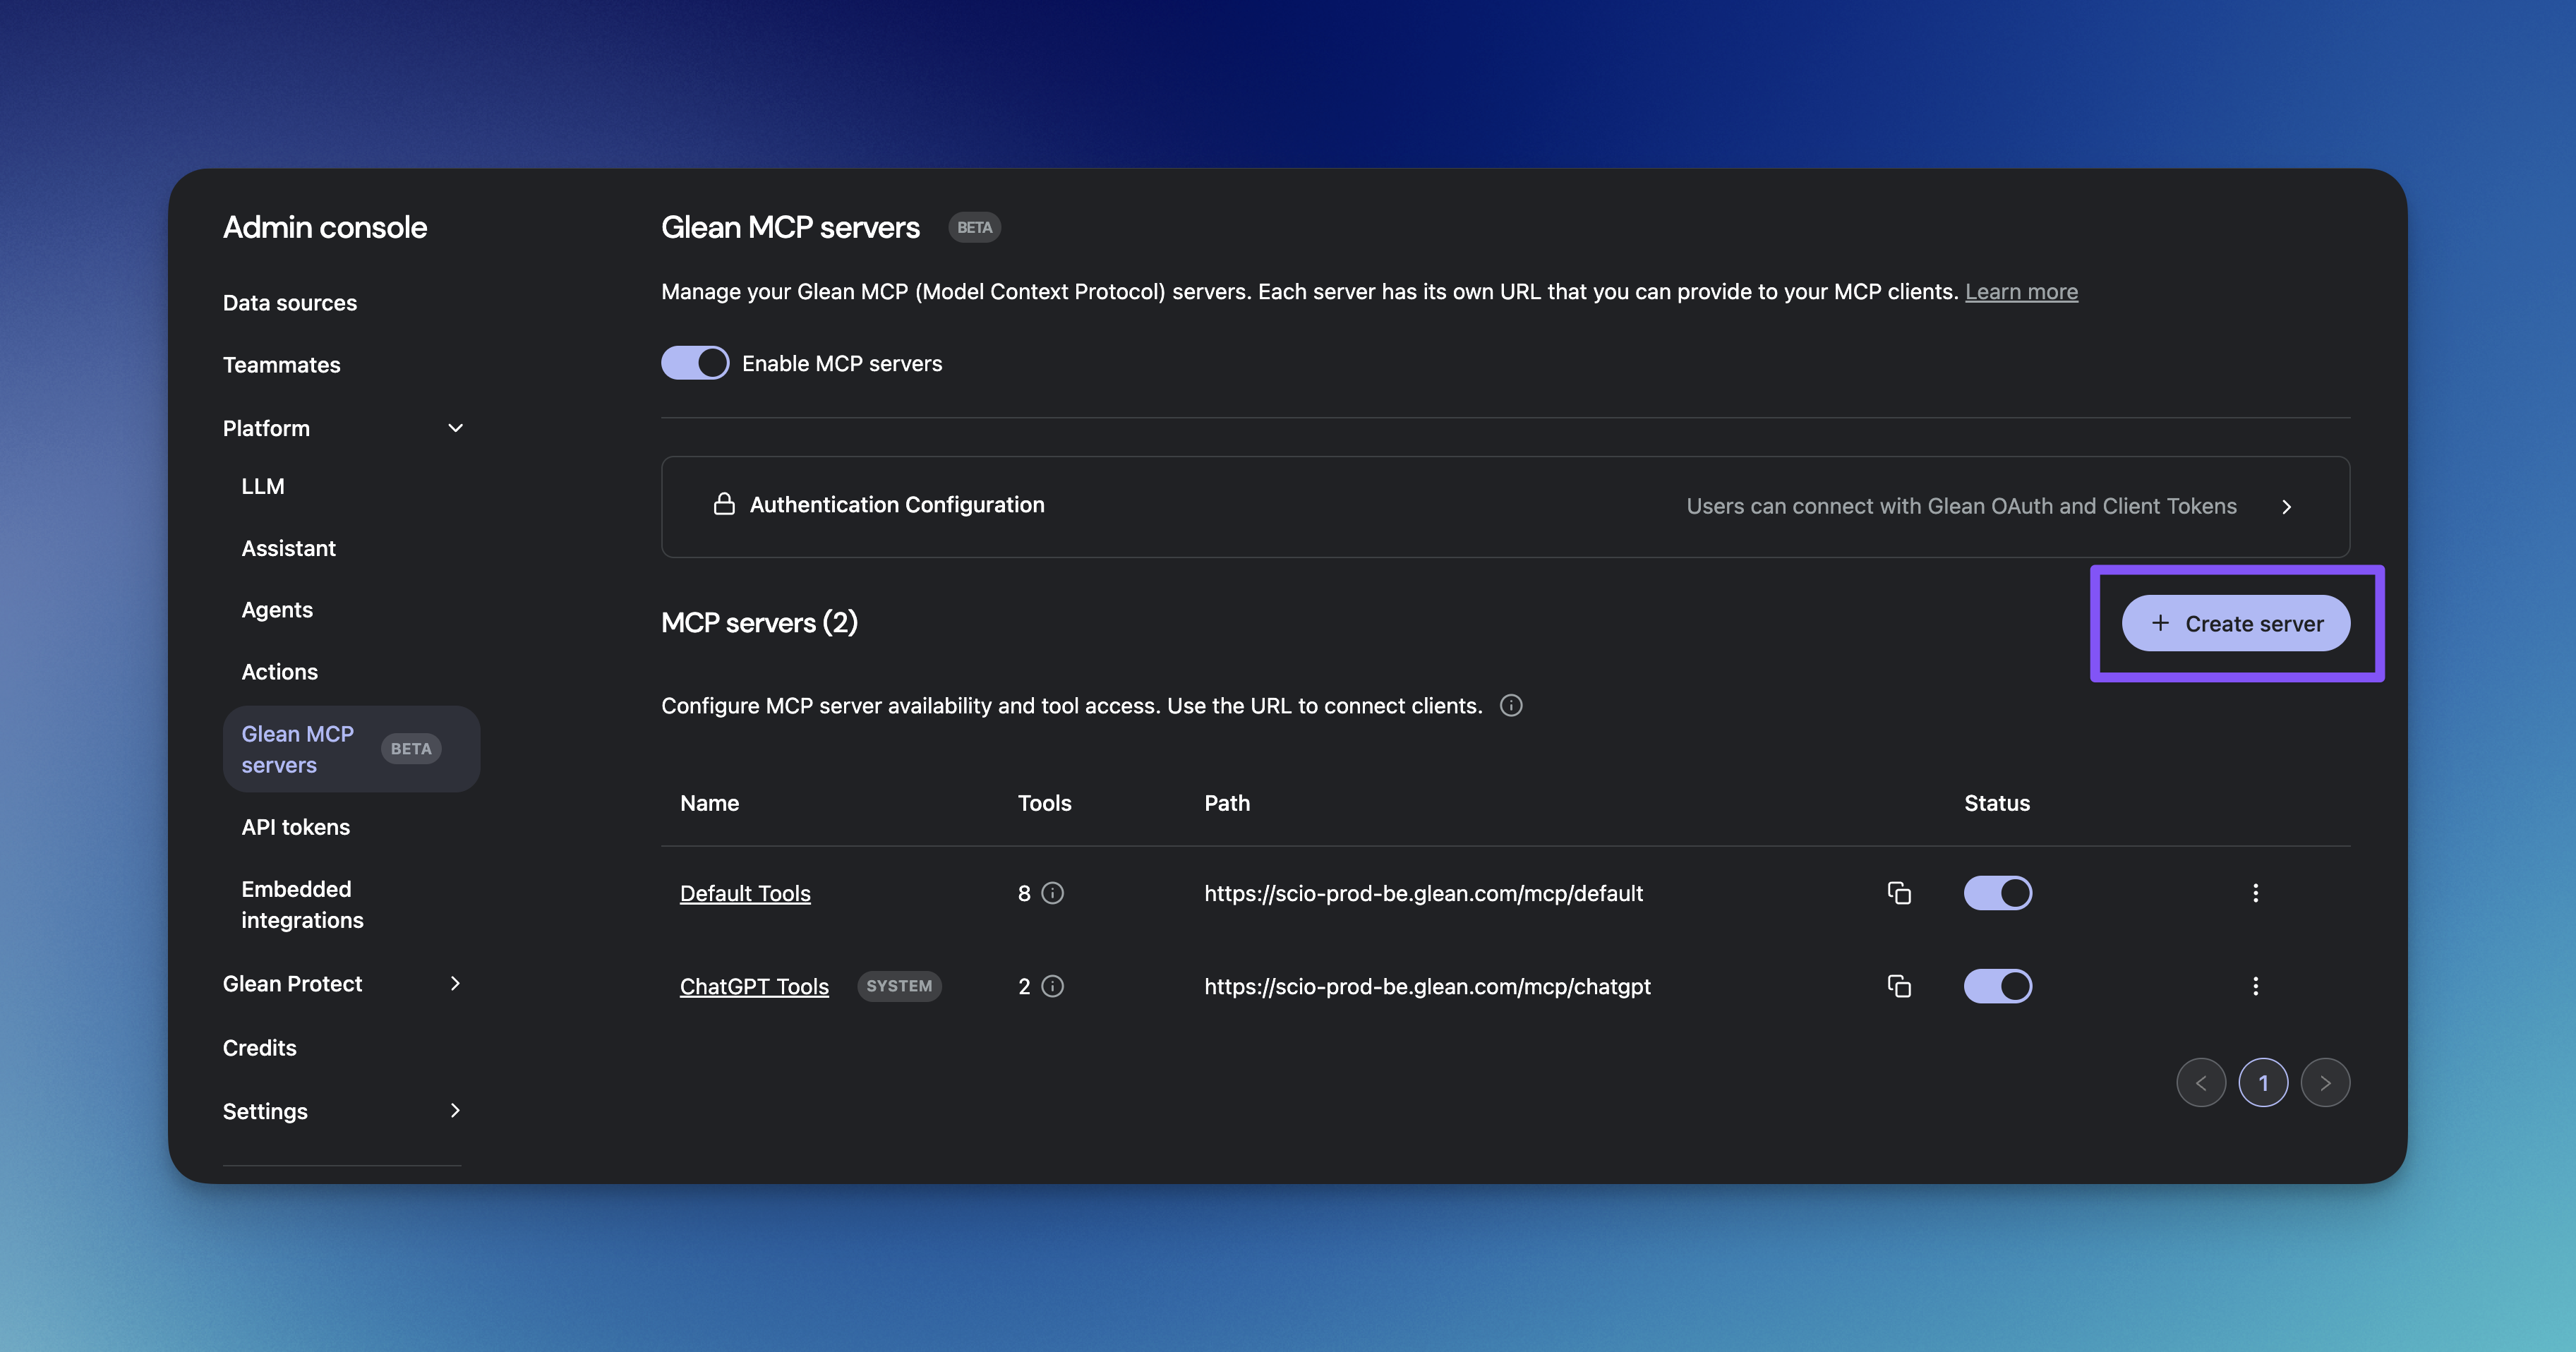The image size is (2576, 1352).
Task: Open the Default Tools server details
Action: point(744,893)
